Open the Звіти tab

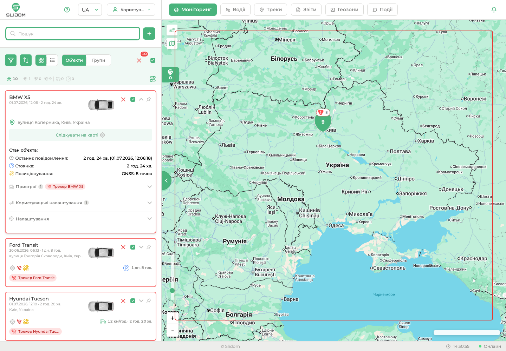pyautogui.click(x=306, y=10)
